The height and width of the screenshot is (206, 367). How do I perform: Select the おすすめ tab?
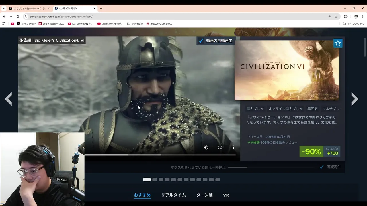[142, 195]
